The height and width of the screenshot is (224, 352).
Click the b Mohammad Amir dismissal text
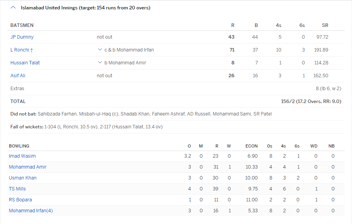[125, 62]
